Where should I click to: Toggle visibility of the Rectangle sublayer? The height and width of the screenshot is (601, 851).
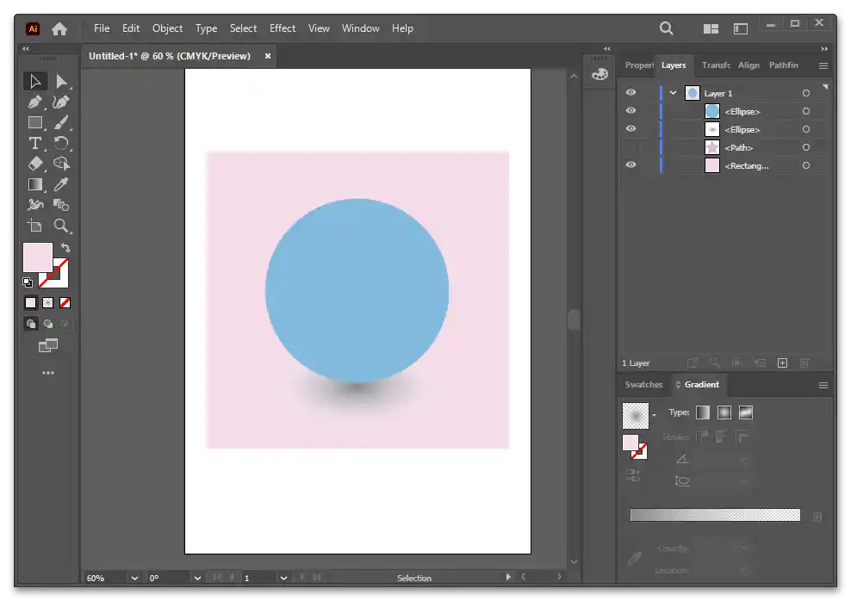point(630,165)
